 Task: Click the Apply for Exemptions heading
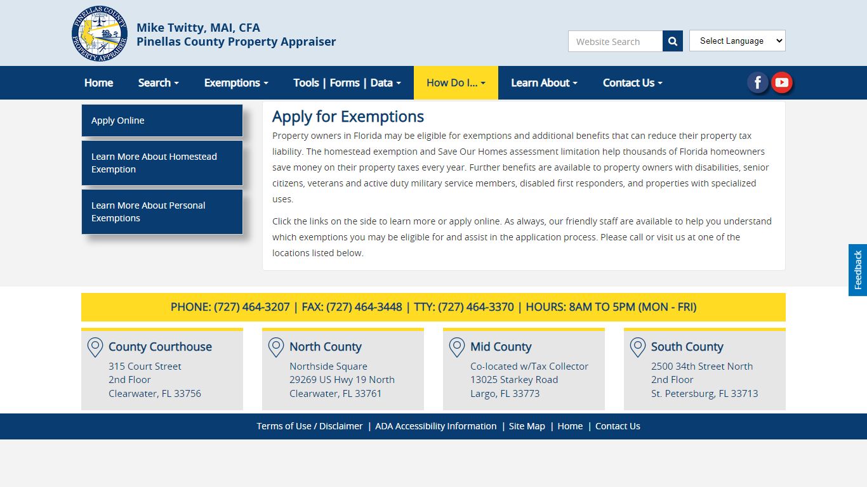[348, 117]
